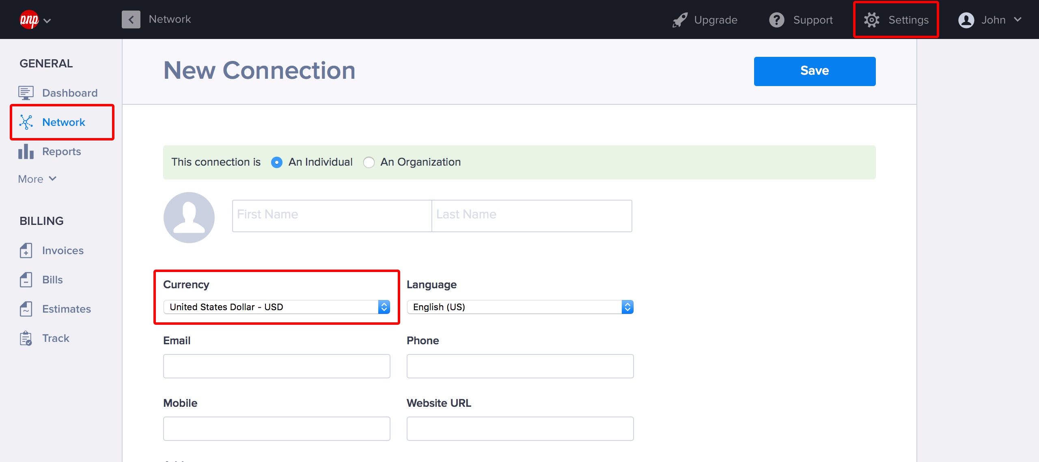Open the Language dropdown
Viewport: 1039px width, 462px height.
[520, 307]
